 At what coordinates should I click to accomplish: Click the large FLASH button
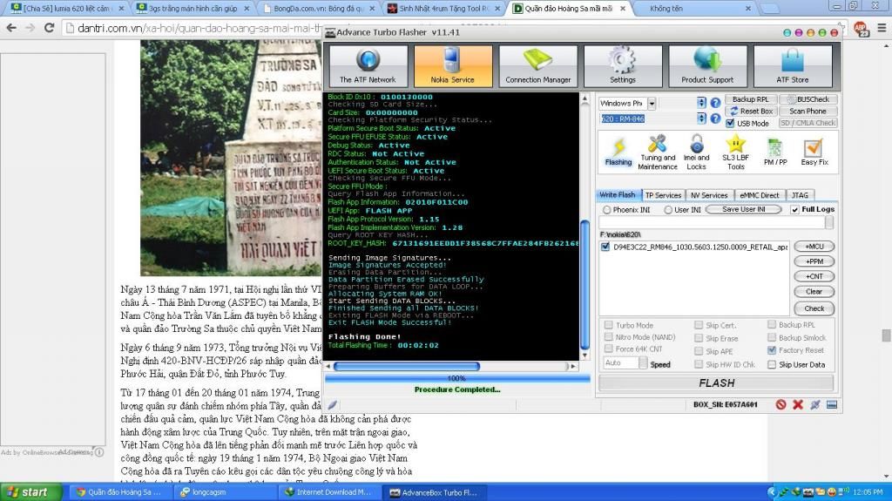716,383
